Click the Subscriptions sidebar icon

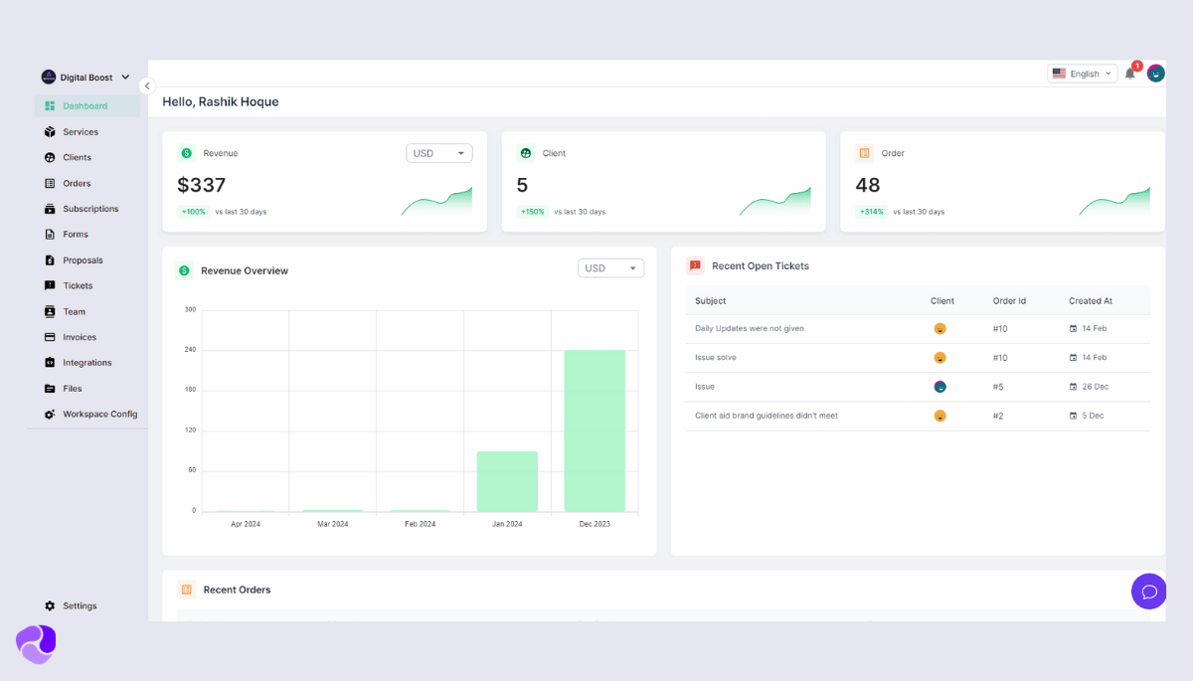[x=48, y=209]
